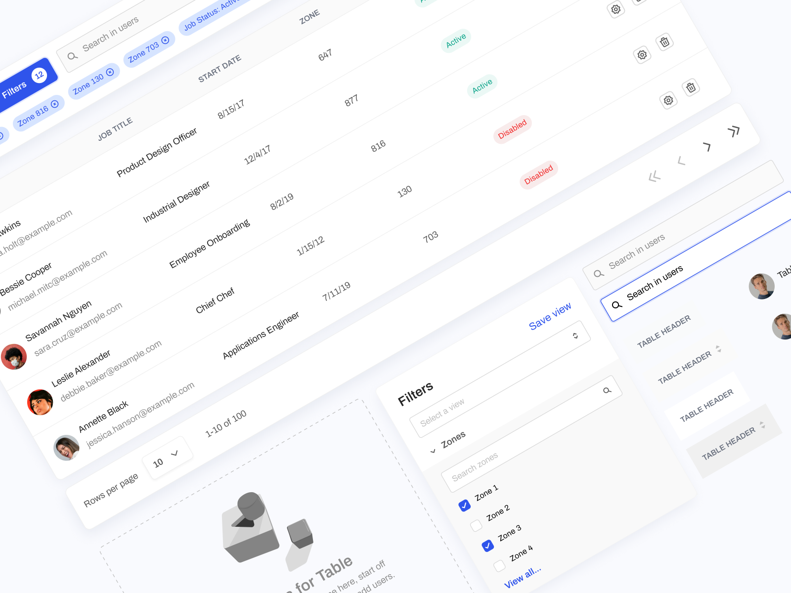Click the Save view link
The width and height of the screenshot is (791, 593).
click(x=550, y=317)
